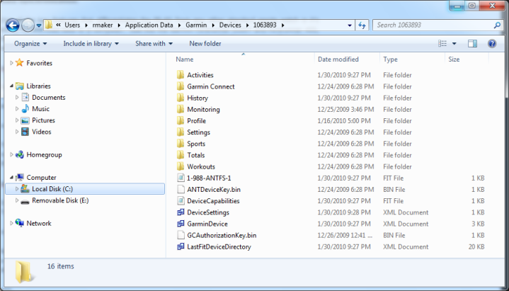Image resolution: width=509 pixels, height=291 pixels.
Task: Click the 3 KB size value
Action: click(x=478, y=224)
